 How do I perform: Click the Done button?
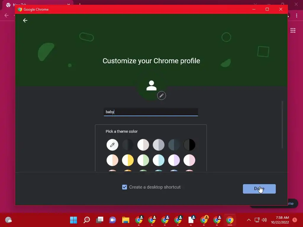coord(259,189)
